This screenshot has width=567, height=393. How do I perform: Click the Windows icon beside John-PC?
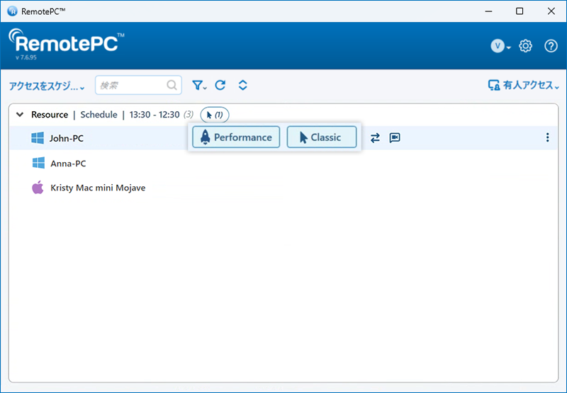coord(38,138)
